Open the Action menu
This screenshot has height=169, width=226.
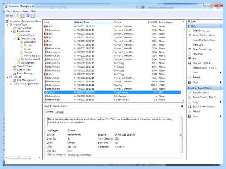tap(17, 11)
